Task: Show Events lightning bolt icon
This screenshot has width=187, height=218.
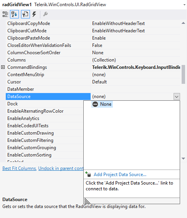Action: point(34,14)
